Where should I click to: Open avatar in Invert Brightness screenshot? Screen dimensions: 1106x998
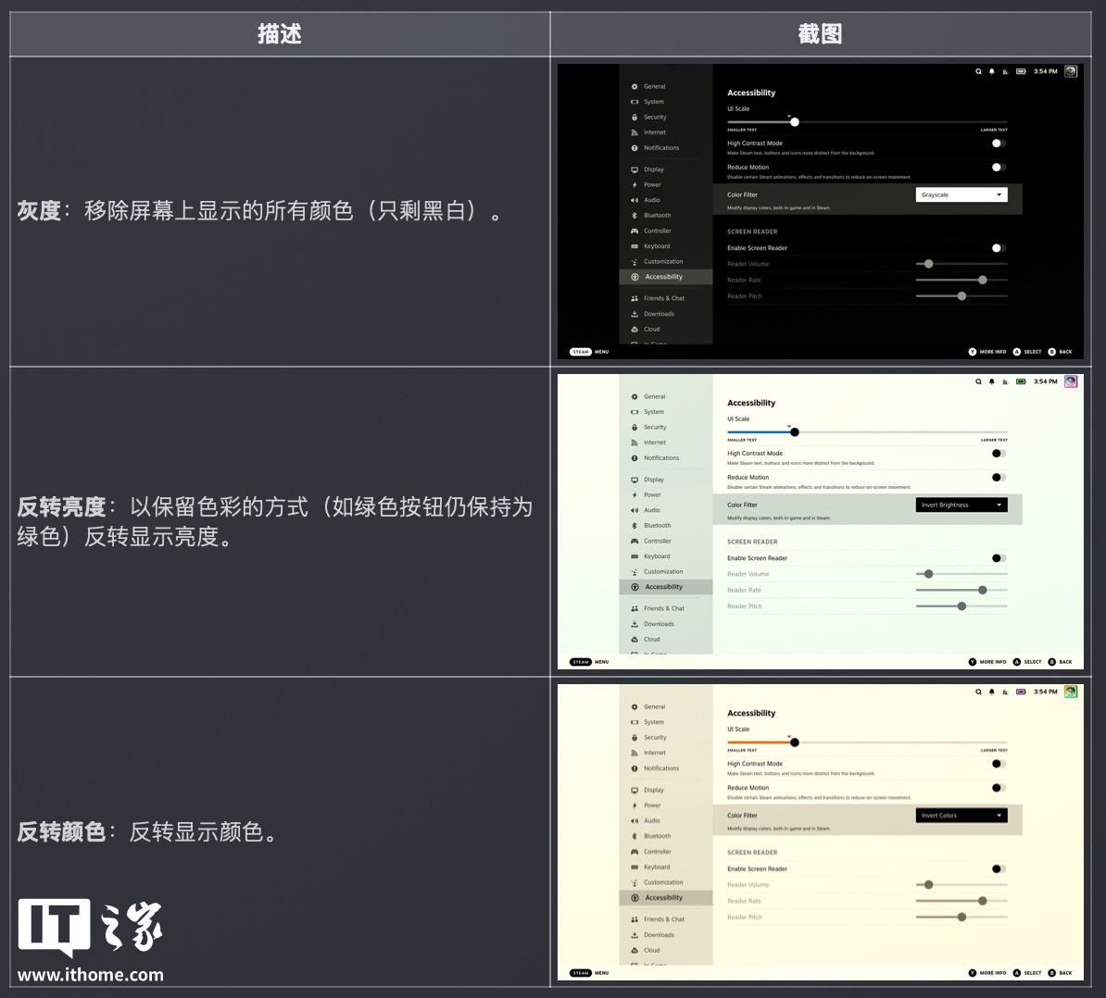[x=1071, y=381]
